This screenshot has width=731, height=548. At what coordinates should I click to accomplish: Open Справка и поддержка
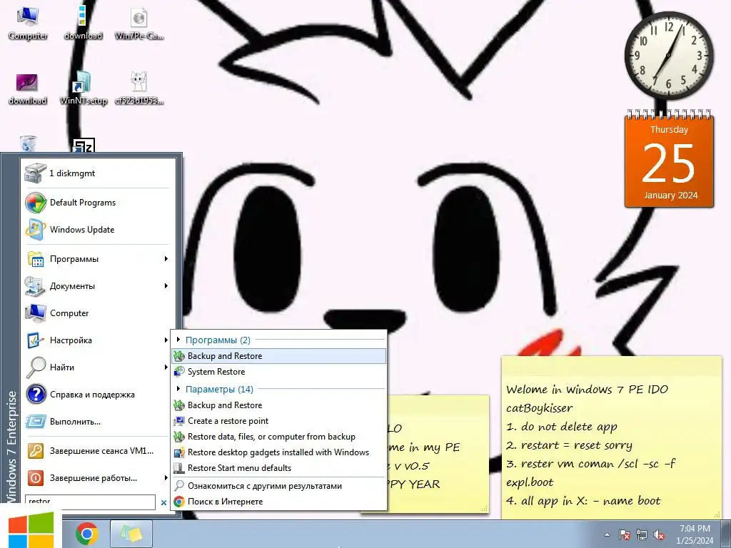[97, 394]
